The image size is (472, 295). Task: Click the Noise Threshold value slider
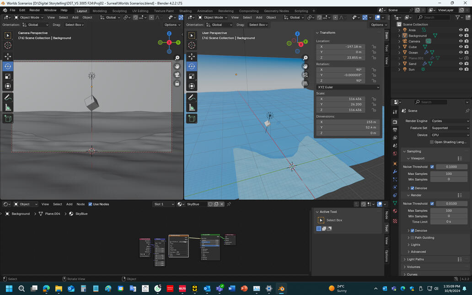451,166
